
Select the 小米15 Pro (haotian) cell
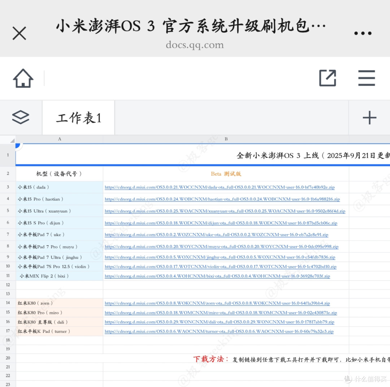point(59,199)
